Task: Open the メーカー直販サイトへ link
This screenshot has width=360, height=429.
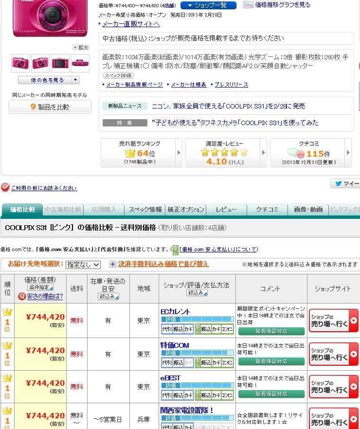Action: point(131,24)
